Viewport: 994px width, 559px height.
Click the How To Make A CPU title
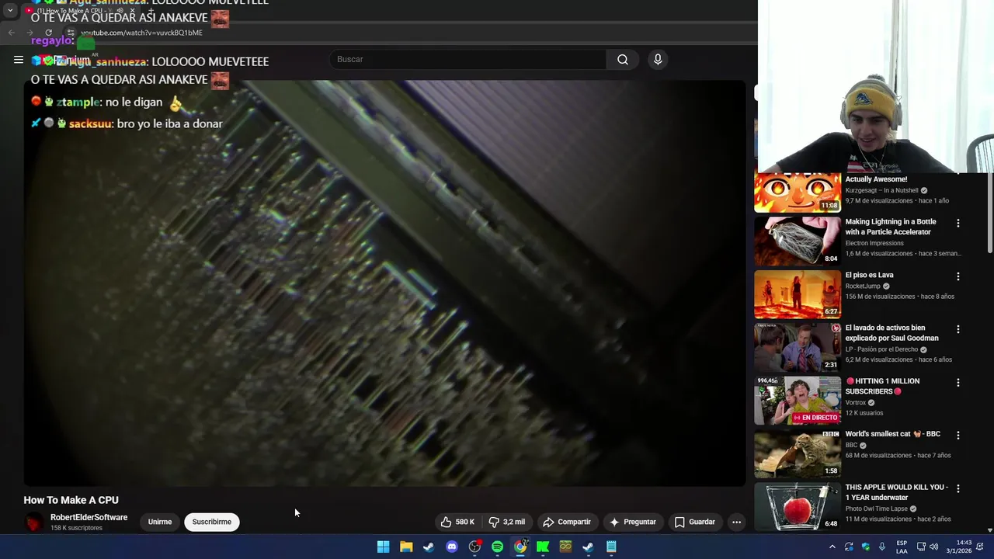[x=71, y=500]
